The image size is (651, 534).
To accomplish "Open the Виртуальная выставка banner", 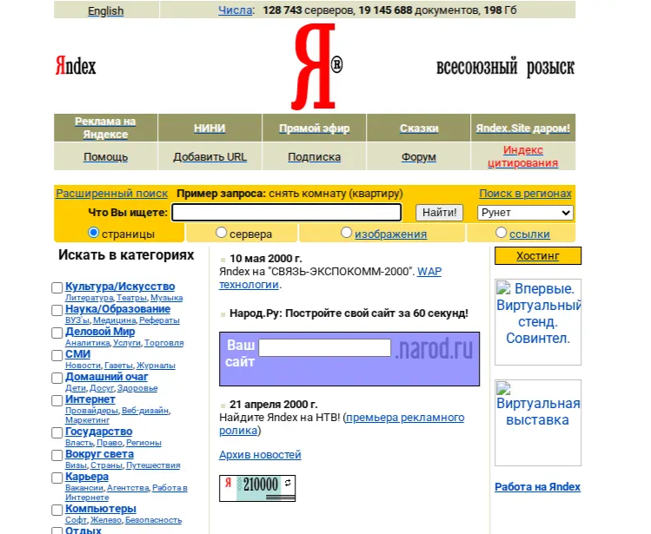I will point(538,423).
